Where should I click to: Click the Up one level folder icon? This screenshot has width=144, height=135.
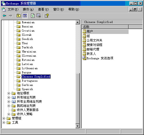(x=19, y=16)
